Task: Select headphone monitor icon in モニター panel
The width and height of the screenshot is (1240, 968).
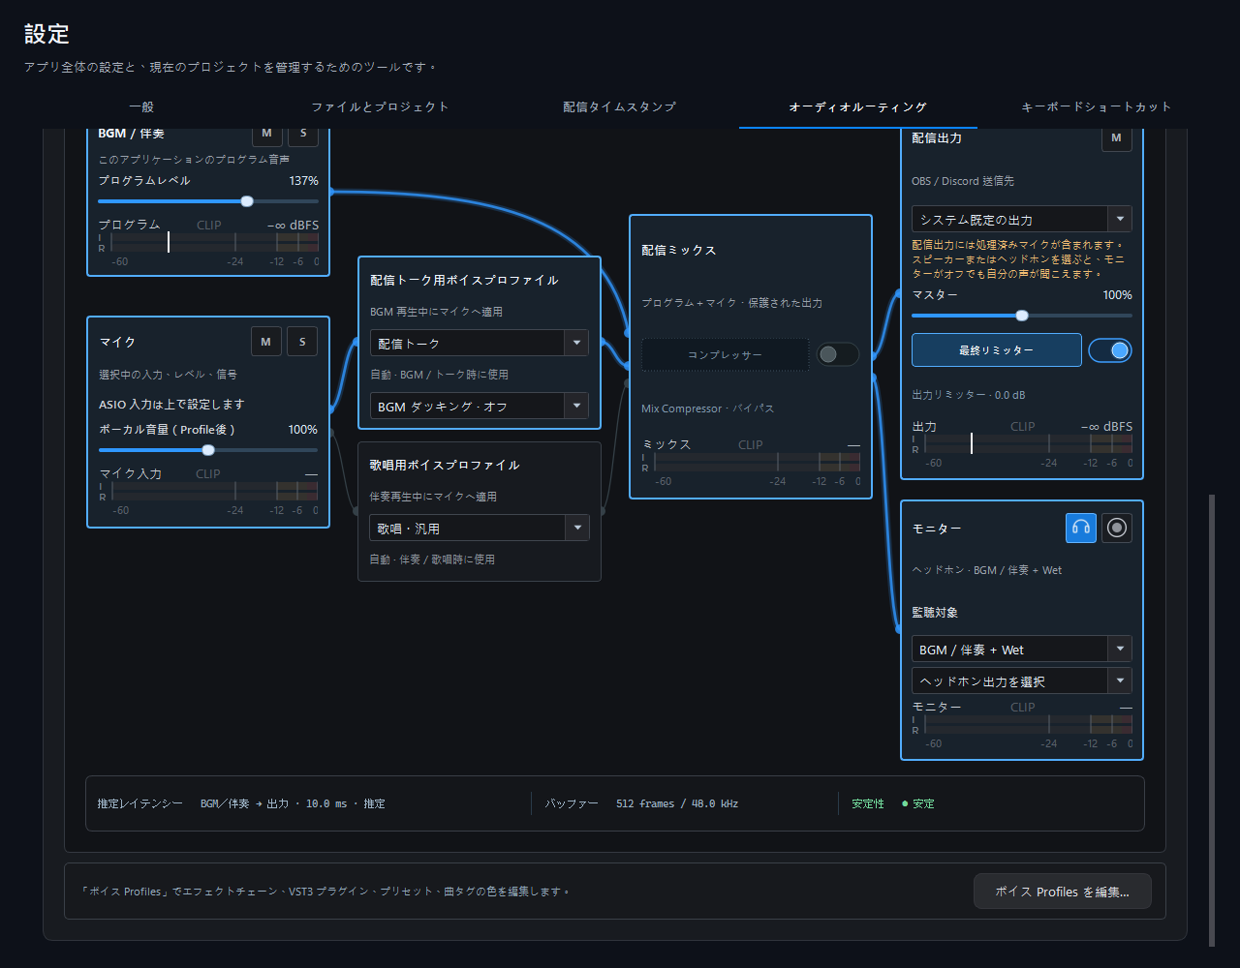Action: [1081, 528]
